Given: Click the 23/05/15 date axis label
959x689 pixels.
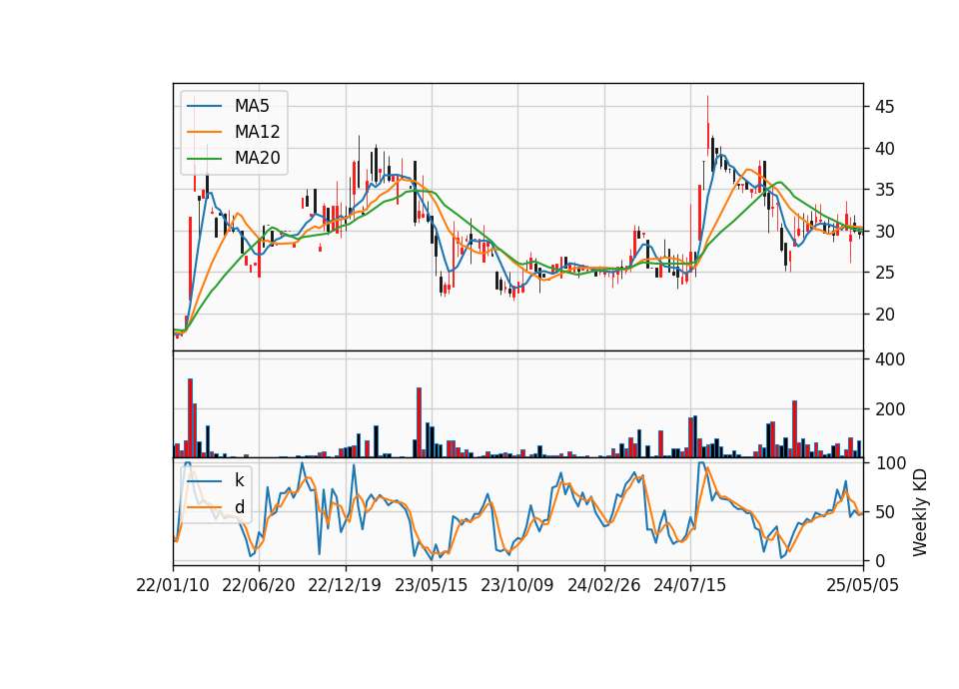Looking at the screenshot, I should tap(432, 585).
